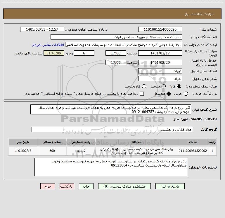Viewport: 225px width, 218px height.
Task: Click product code 0111200931320002 cell
Action: 193,151
